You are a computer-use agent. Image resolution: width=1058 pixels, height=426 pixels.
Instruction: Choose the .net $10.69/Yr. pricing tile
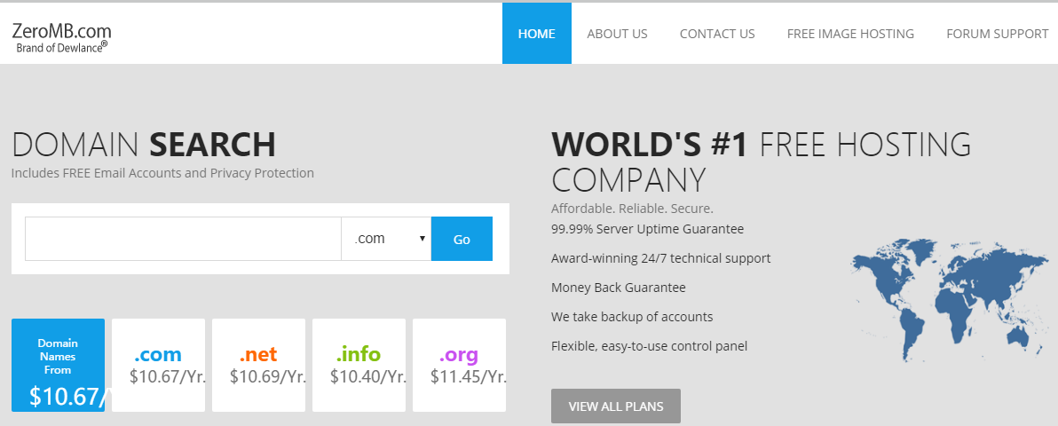[258, 365]
